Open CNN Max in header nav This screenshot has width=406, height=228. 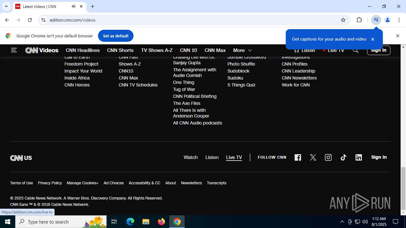215,50
